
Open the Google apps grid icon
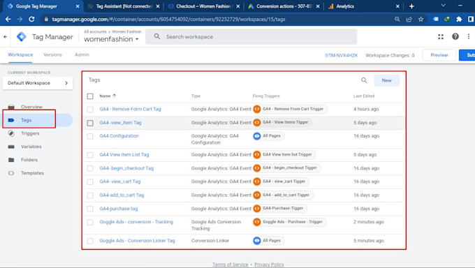441,37
